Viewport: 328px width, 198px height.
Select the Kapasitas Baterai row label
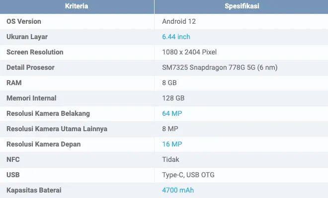tap(34, 190)
